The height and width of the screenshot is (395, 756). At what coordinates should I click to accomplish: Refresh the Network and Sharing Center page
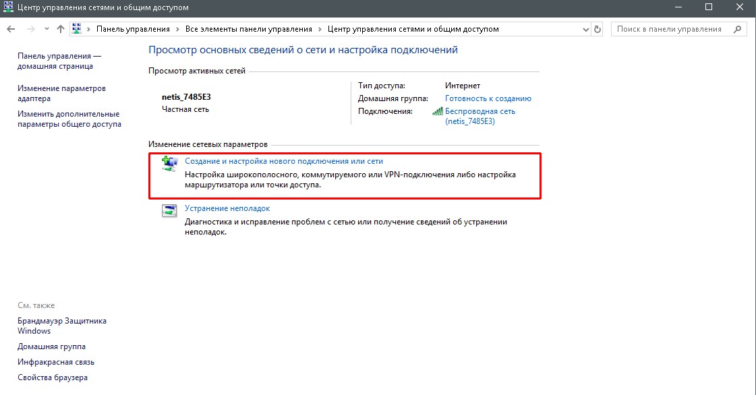click(598, 30)
